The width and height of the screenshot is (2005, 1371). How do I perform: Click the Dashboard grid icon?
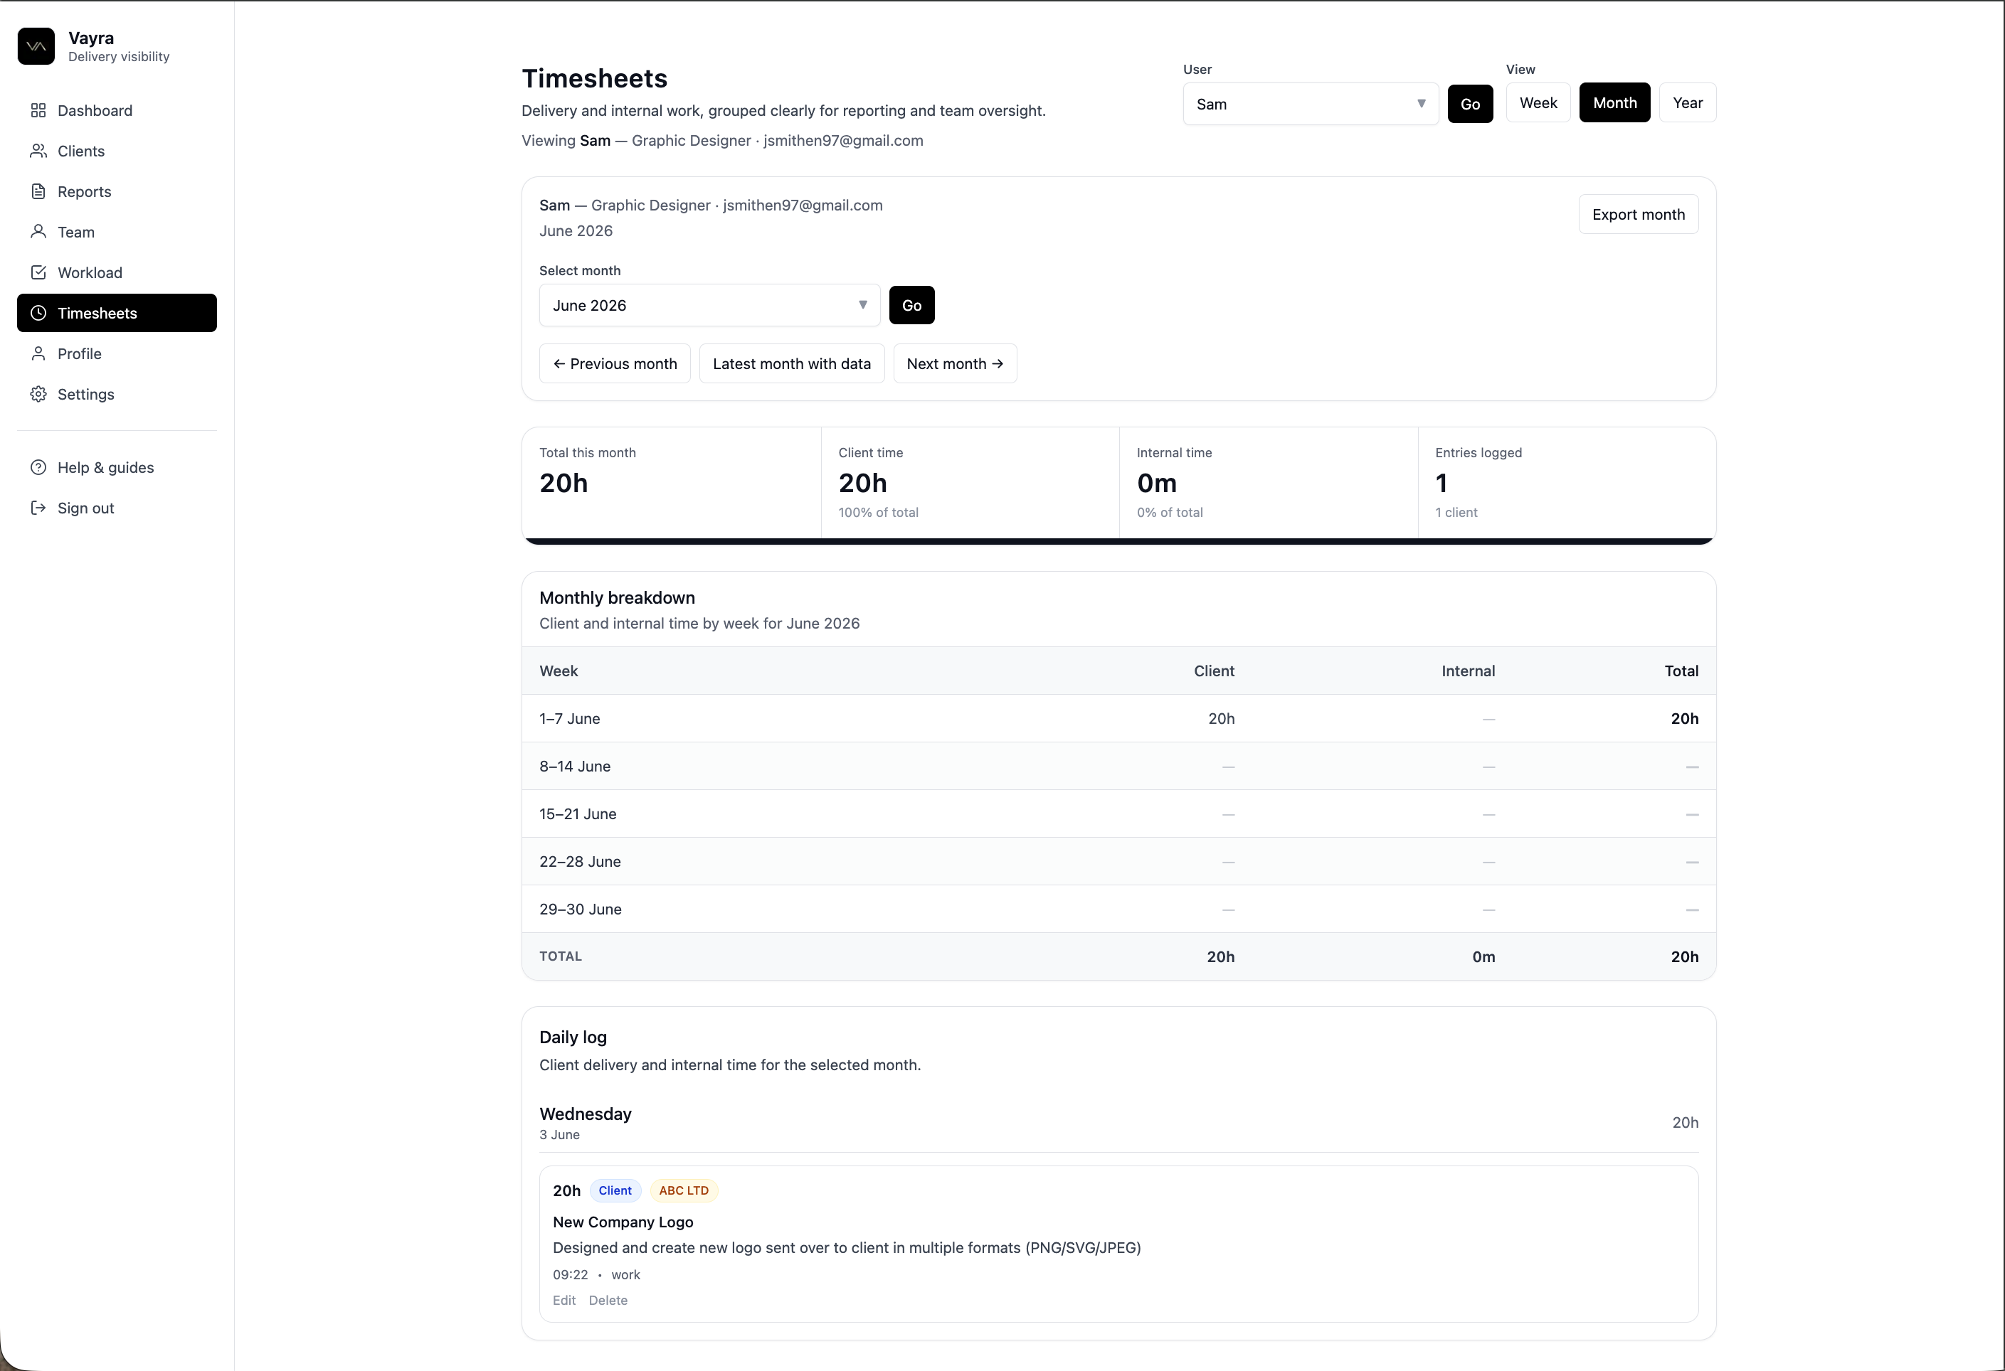pyautogui.click(x=38, y=110)
